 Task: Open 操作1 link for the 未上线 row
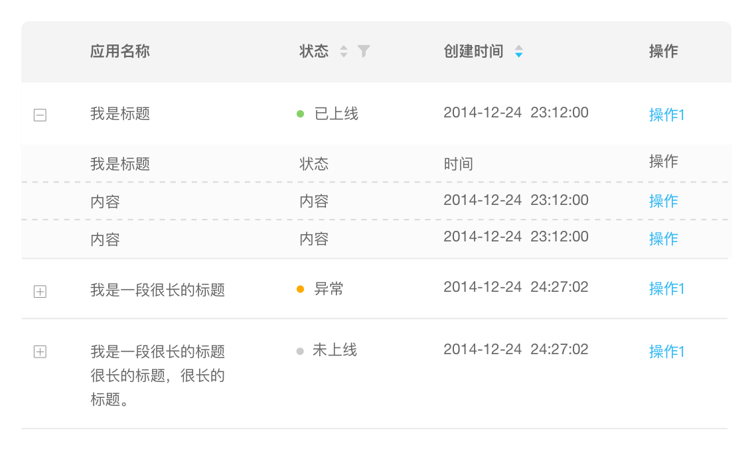[666, 352]
